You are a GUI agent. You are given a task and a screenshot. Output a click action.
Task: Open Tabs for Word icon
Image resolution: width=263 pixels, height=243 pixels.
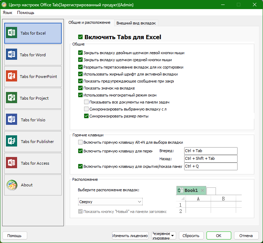(12, 54)
